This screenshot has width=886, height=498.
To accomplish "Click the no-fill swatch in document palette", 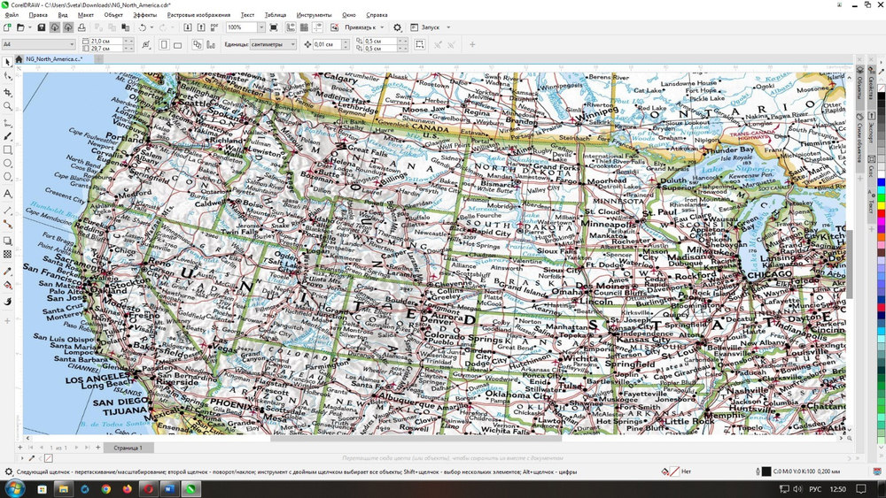I will click(49, 458).
